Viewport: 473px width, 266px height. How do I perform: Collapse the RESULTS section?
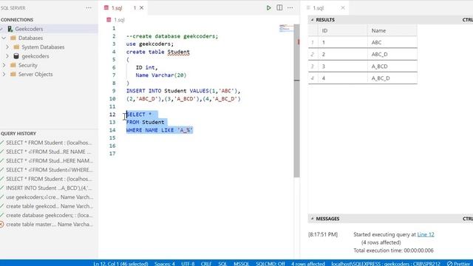point(312,20)
